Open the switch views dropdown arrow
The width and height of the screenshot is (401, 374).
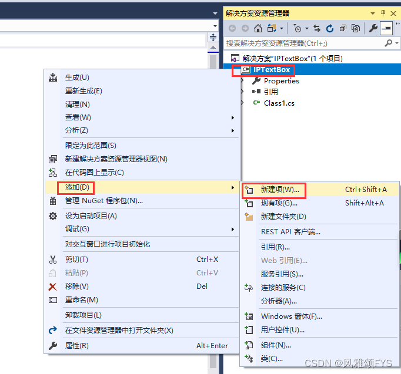[x=282, y=28]
